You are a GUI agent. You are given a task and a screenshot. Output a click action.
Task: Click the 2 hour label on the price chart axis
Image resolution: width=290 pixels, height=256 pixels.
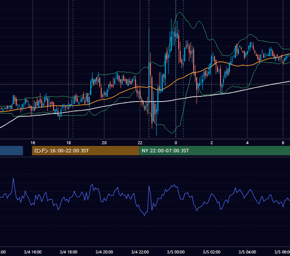coord(212,143)
